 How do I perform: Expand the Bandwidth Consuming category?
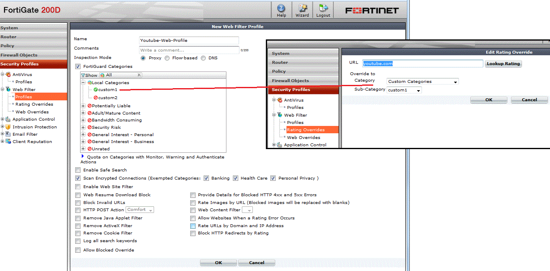click(83, 120)
